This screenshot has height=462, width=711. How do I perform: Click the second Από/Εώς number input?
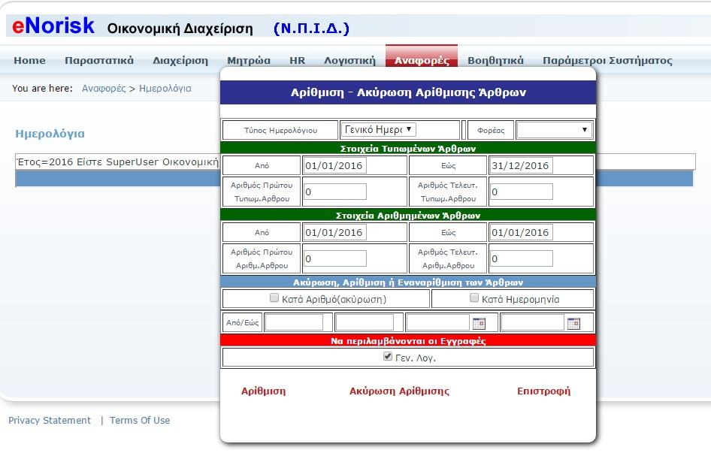pyautogui.click(x=365, y=322)
